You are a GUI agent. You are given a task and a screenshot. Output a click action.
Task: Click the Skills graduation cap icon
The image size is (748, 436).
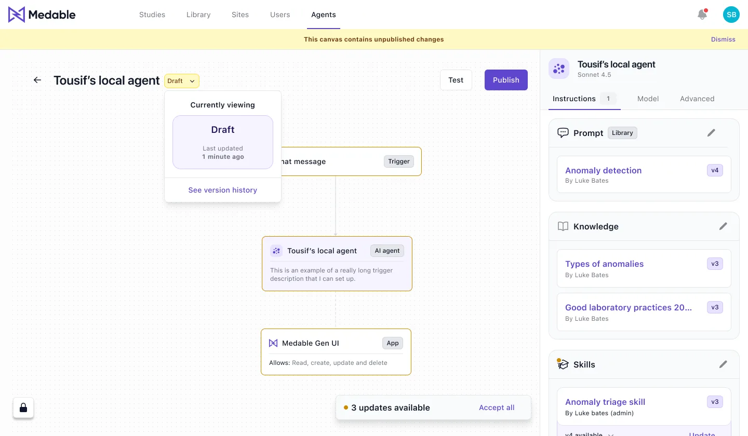(563, 365)
